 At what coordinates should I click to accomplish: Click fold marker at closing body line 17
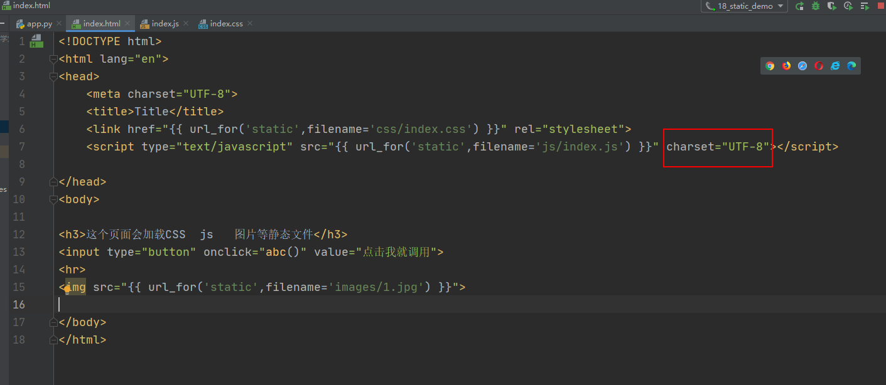[54, 322]
